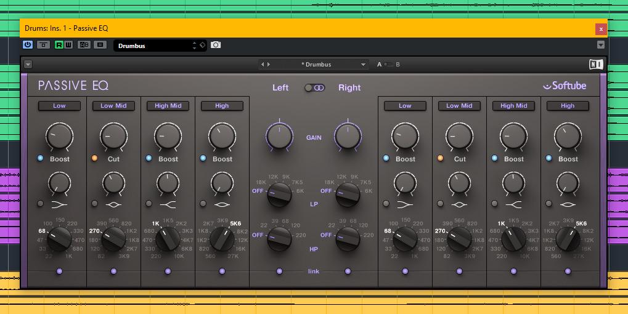Click the right HP filter knob
The width and height of the screenshot is (628, 314).
(x=348, y=240)
